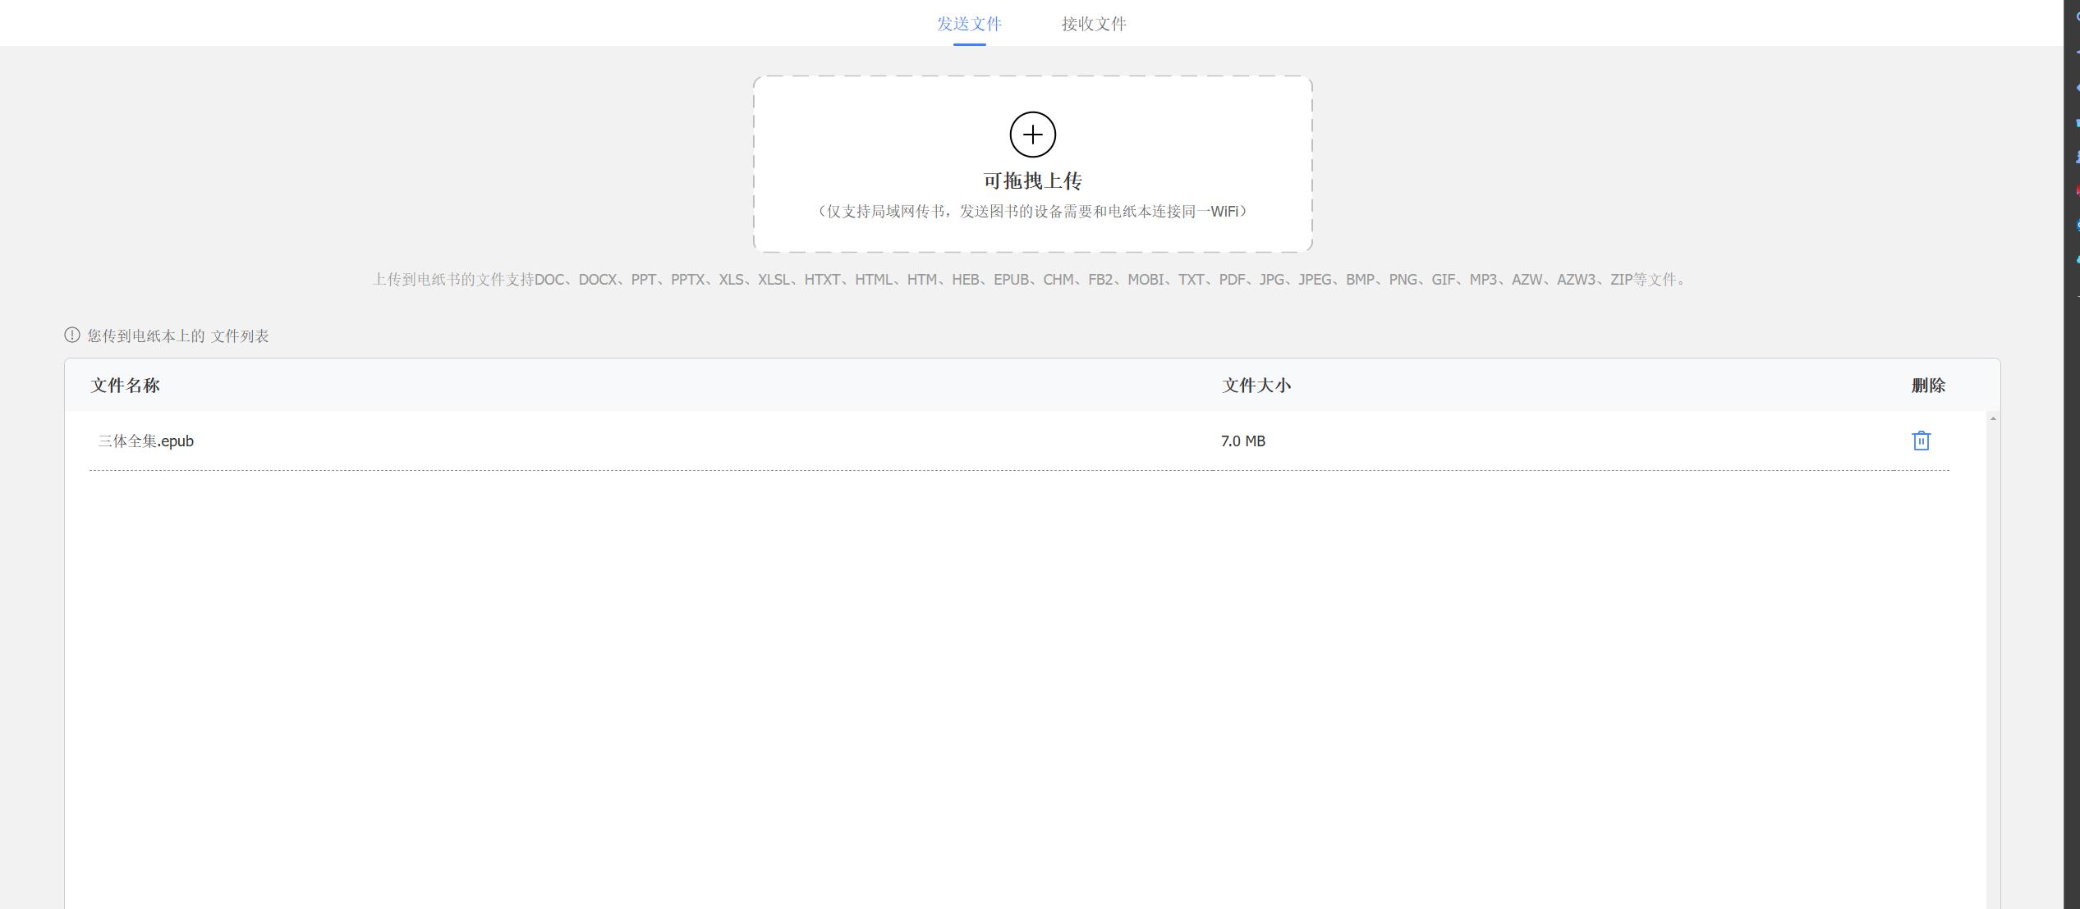This screenshot has height=909, width=2080.
Task: Click the 7.0 MB file size text
Action: coord(1244,441)
